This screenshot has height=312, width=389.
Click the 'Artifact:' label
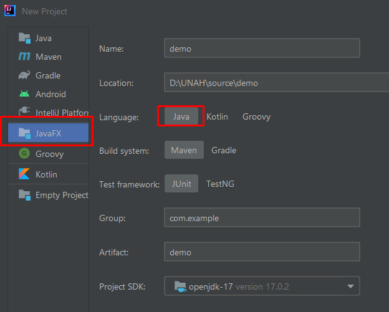(x=114, y=252)
